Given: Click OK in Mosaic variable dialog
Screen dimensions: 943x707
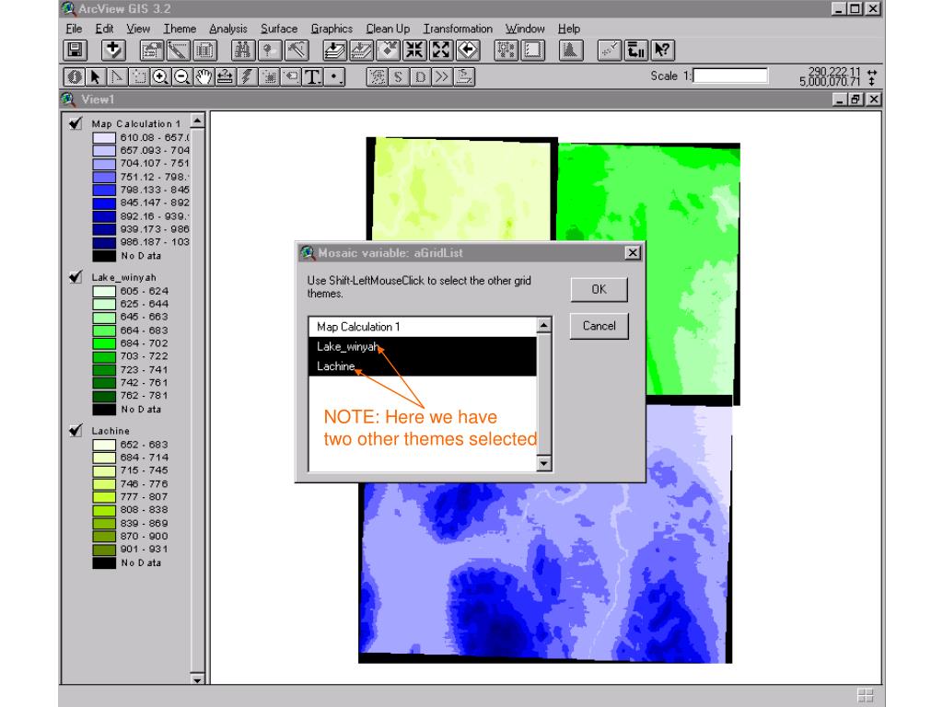Looking at the screenshot, I should click(599, 290).
